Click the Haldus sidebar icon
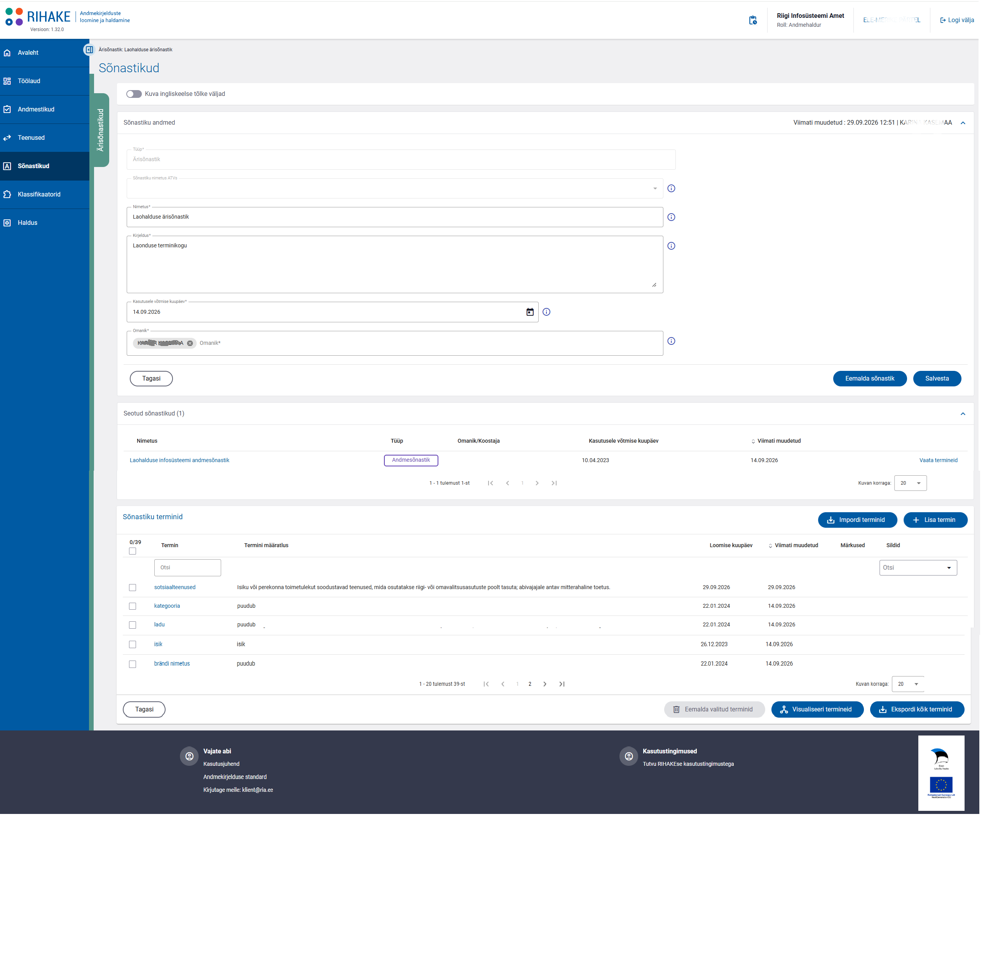This screenshot has width=984, height=972. (x=7, y=223)
